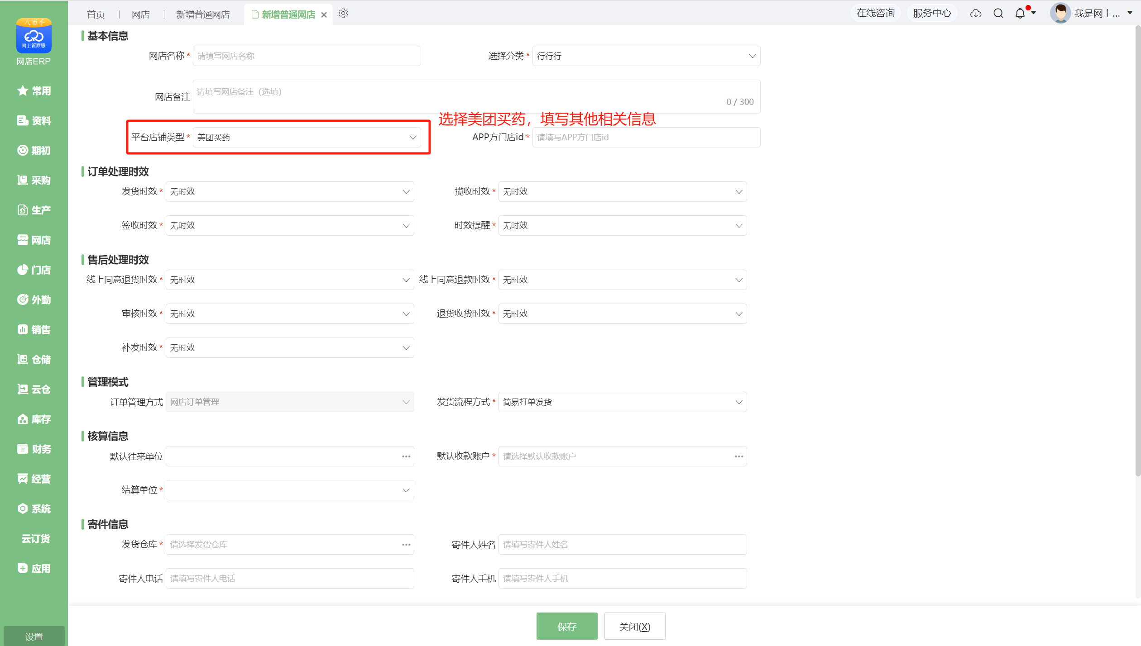Open the 资料 sidebar menu
This screenshot has width=1141, height=646.
click(x=34, y=121)
